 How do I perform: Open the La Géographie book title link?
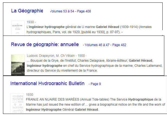tap(27, 11)
